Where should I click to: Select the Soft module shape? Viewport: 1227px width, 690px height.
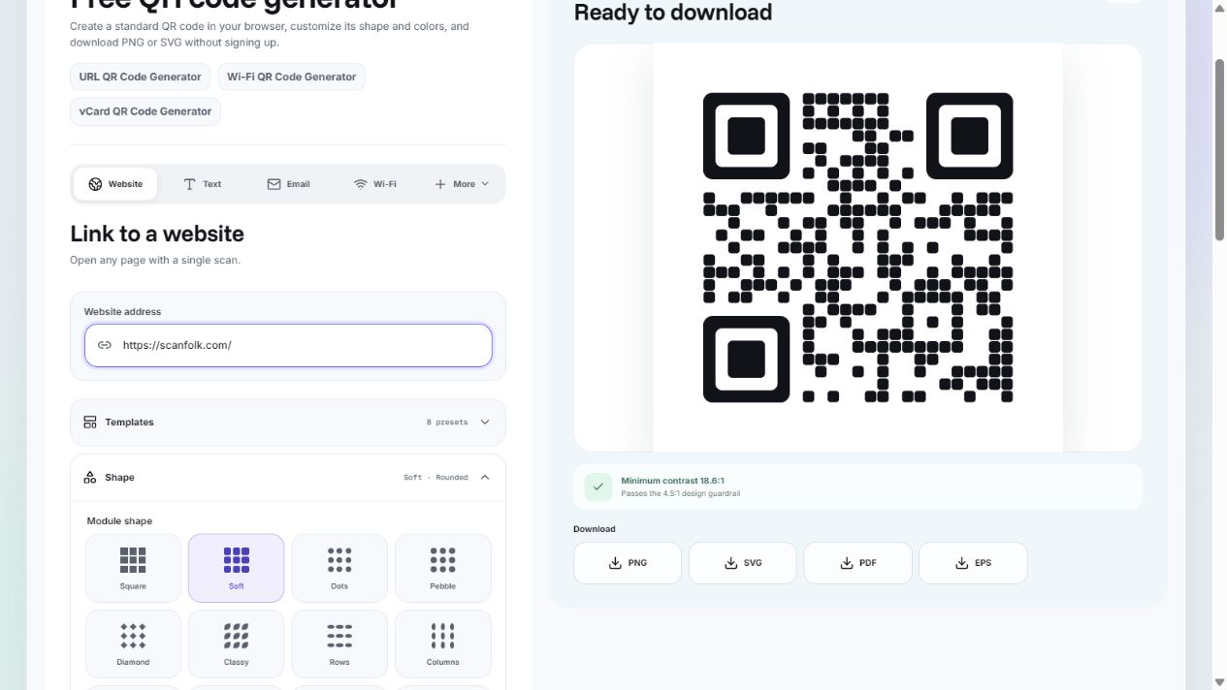(236, 568)
